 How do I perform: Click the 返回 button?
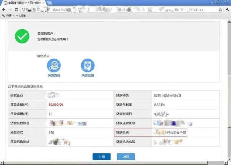[126, 157]
